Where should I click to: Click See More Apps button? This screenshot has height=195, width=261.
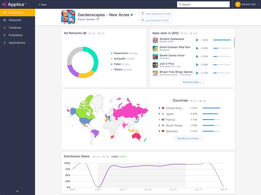192,82
